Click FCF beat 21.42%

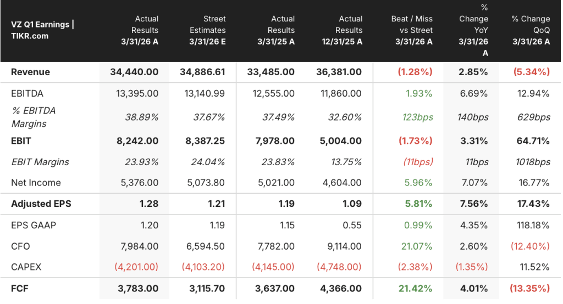[416, 289]
